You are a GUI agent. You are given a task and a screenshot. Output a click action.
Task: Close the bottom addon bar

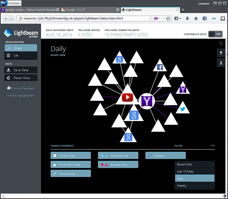point(3,197)
